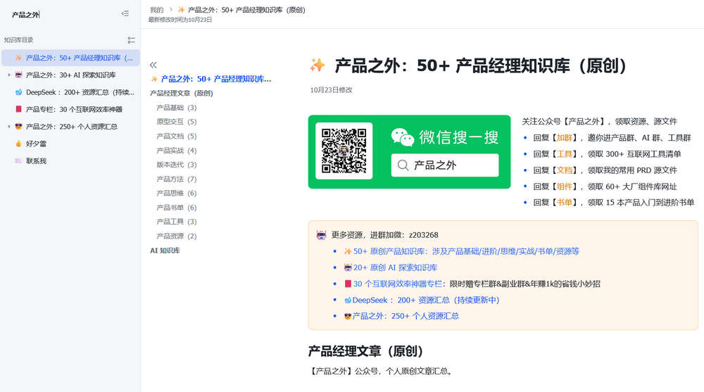Toggle the knowledge base directory list icon

(131, 40)
